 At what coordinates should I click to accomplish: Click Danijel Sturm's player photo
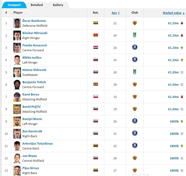[x=17, y=121]
